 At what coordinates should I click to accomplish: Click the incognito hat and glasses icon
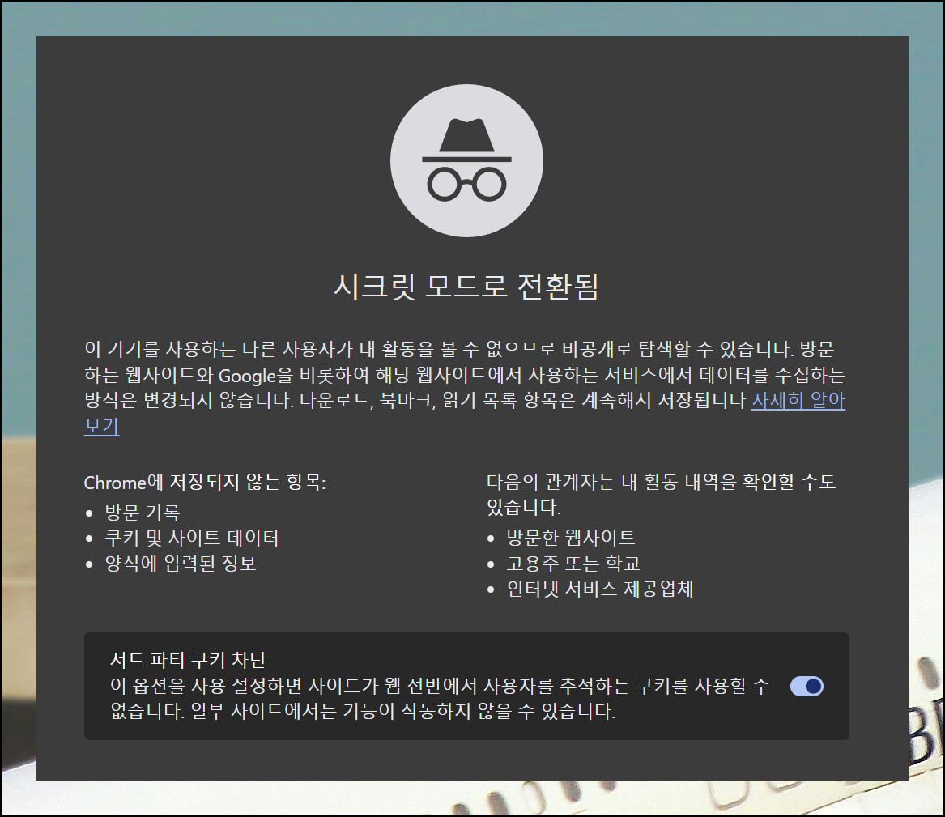tap(466, 160)
